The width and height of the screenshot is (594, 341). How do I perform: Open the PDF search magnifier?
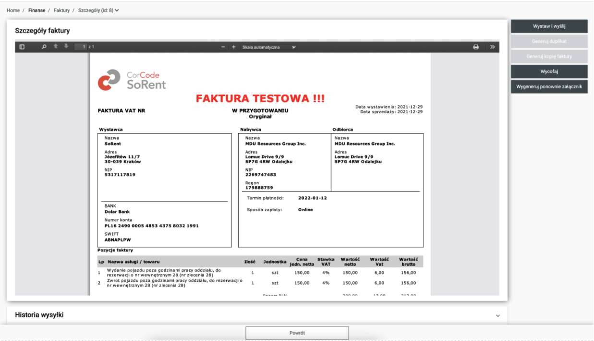(44, 47)
